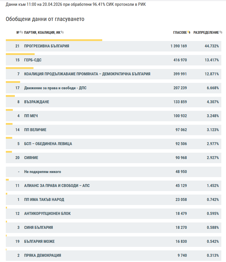226x262 pixels.
Task: Click the БСП – ОБЕДИНЕНА ЛЕВИЦА entry
Action: pos(48,144)
